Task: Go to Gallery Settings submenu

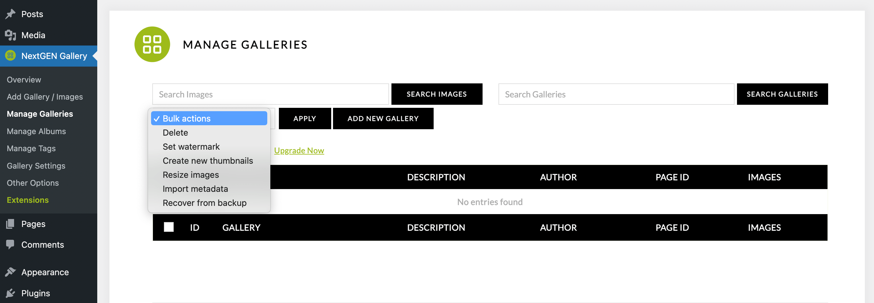Action: tap(36, 166)
